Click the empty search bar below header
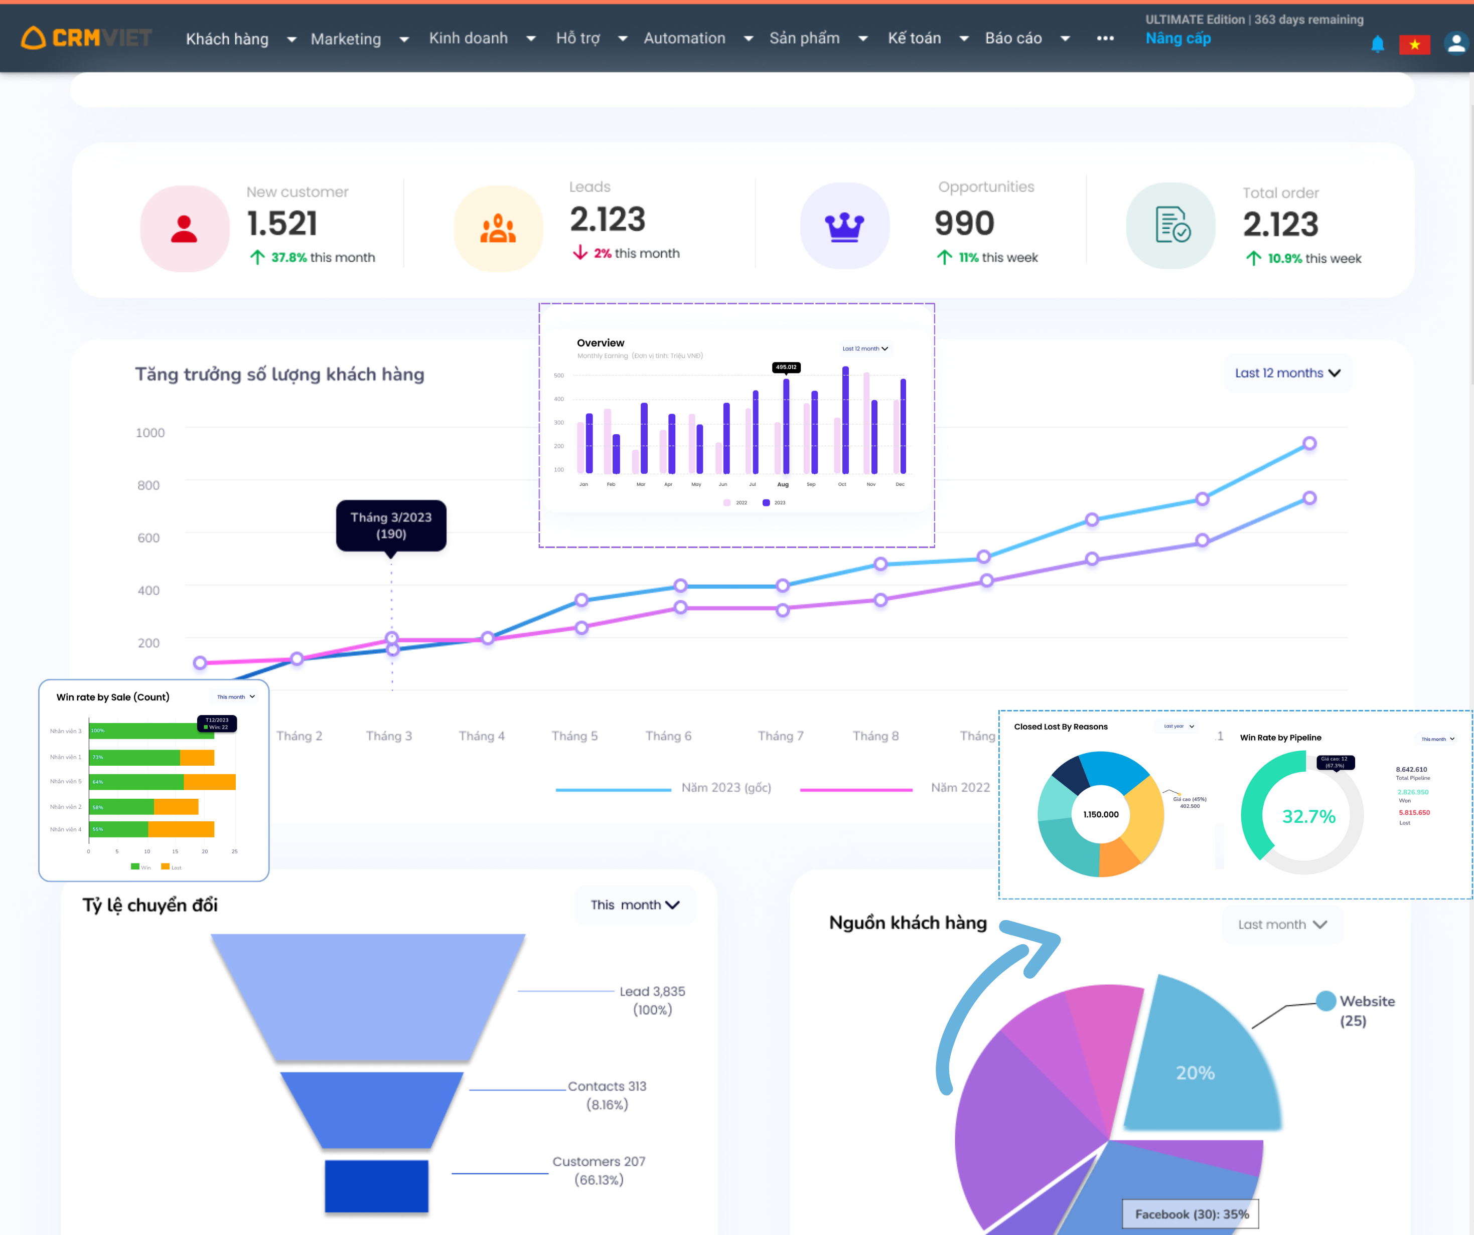Image resolution: width=1474 pixels, height=1235 pixels. pos(742,90)
